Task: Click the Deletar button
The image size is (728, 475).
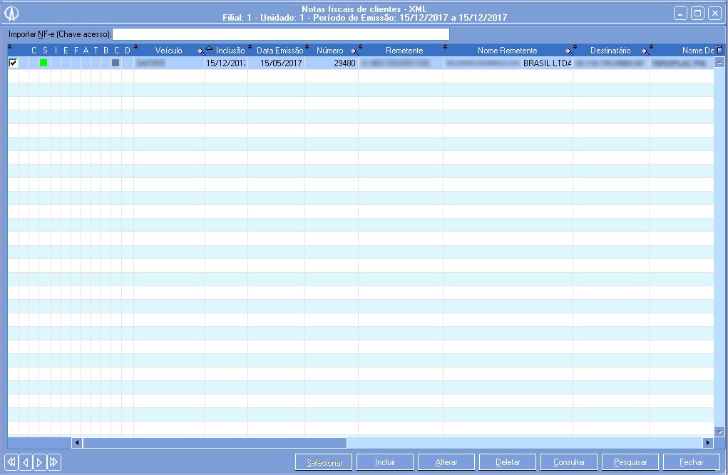Action: [x=508, y=462]
